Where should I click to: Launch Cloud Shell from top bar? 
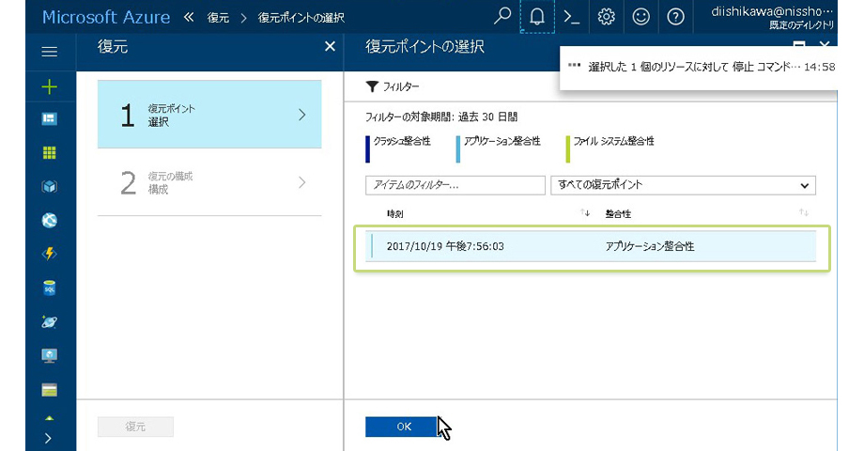(x=571, y=17)
